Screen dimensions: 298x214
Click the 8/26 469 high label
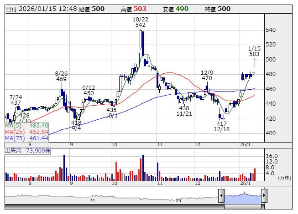coord(61,76)
